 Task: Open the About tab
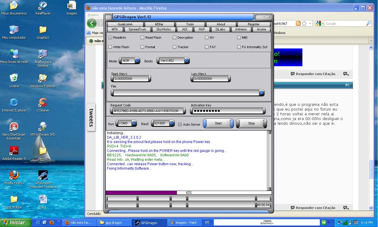pyautogui.click(x=221, y=24)
